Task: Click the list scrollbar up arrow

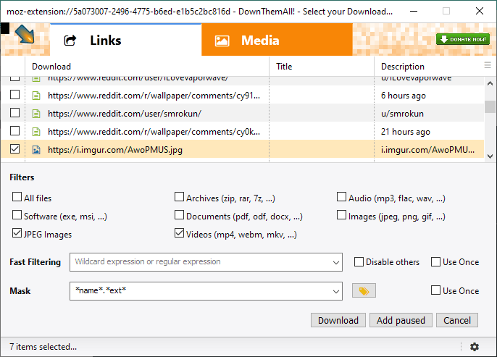Action: [490, 83]
